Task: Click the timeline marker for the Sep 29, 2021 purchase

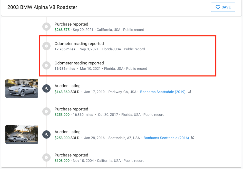Action: 46,27
